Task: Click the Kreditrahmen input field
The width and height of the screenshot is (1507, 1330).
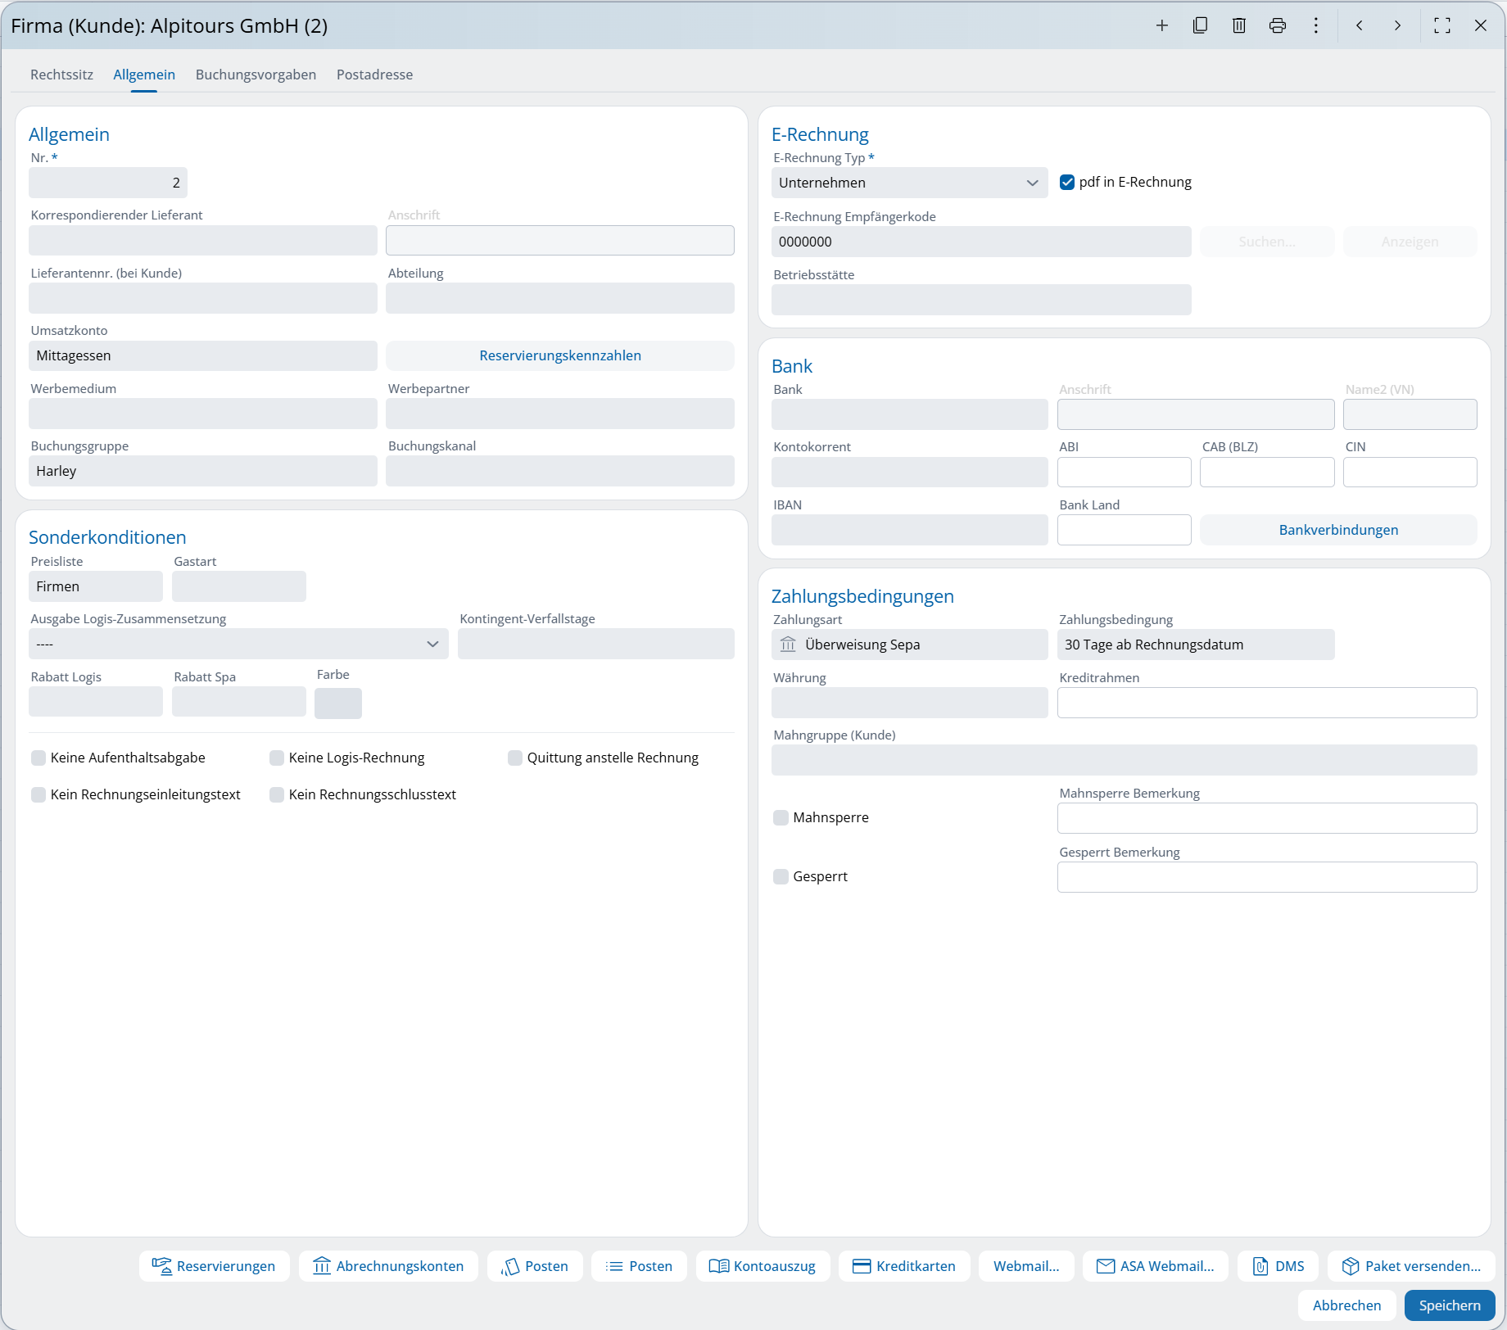Action: click(x=1266, y=703)
